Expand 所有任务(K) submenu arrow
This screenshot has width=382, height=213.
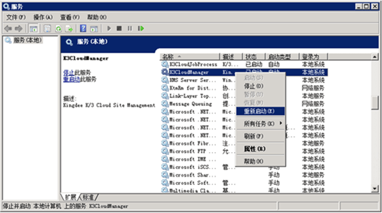pos(281,123)
